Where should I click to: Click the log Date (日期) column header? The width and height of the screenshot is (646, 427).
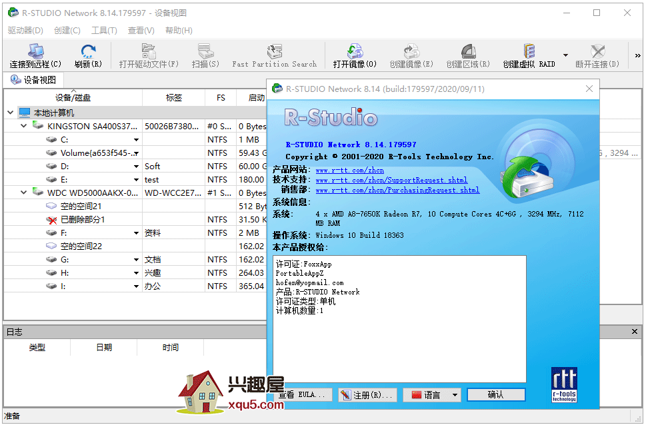tap(104, 348)
